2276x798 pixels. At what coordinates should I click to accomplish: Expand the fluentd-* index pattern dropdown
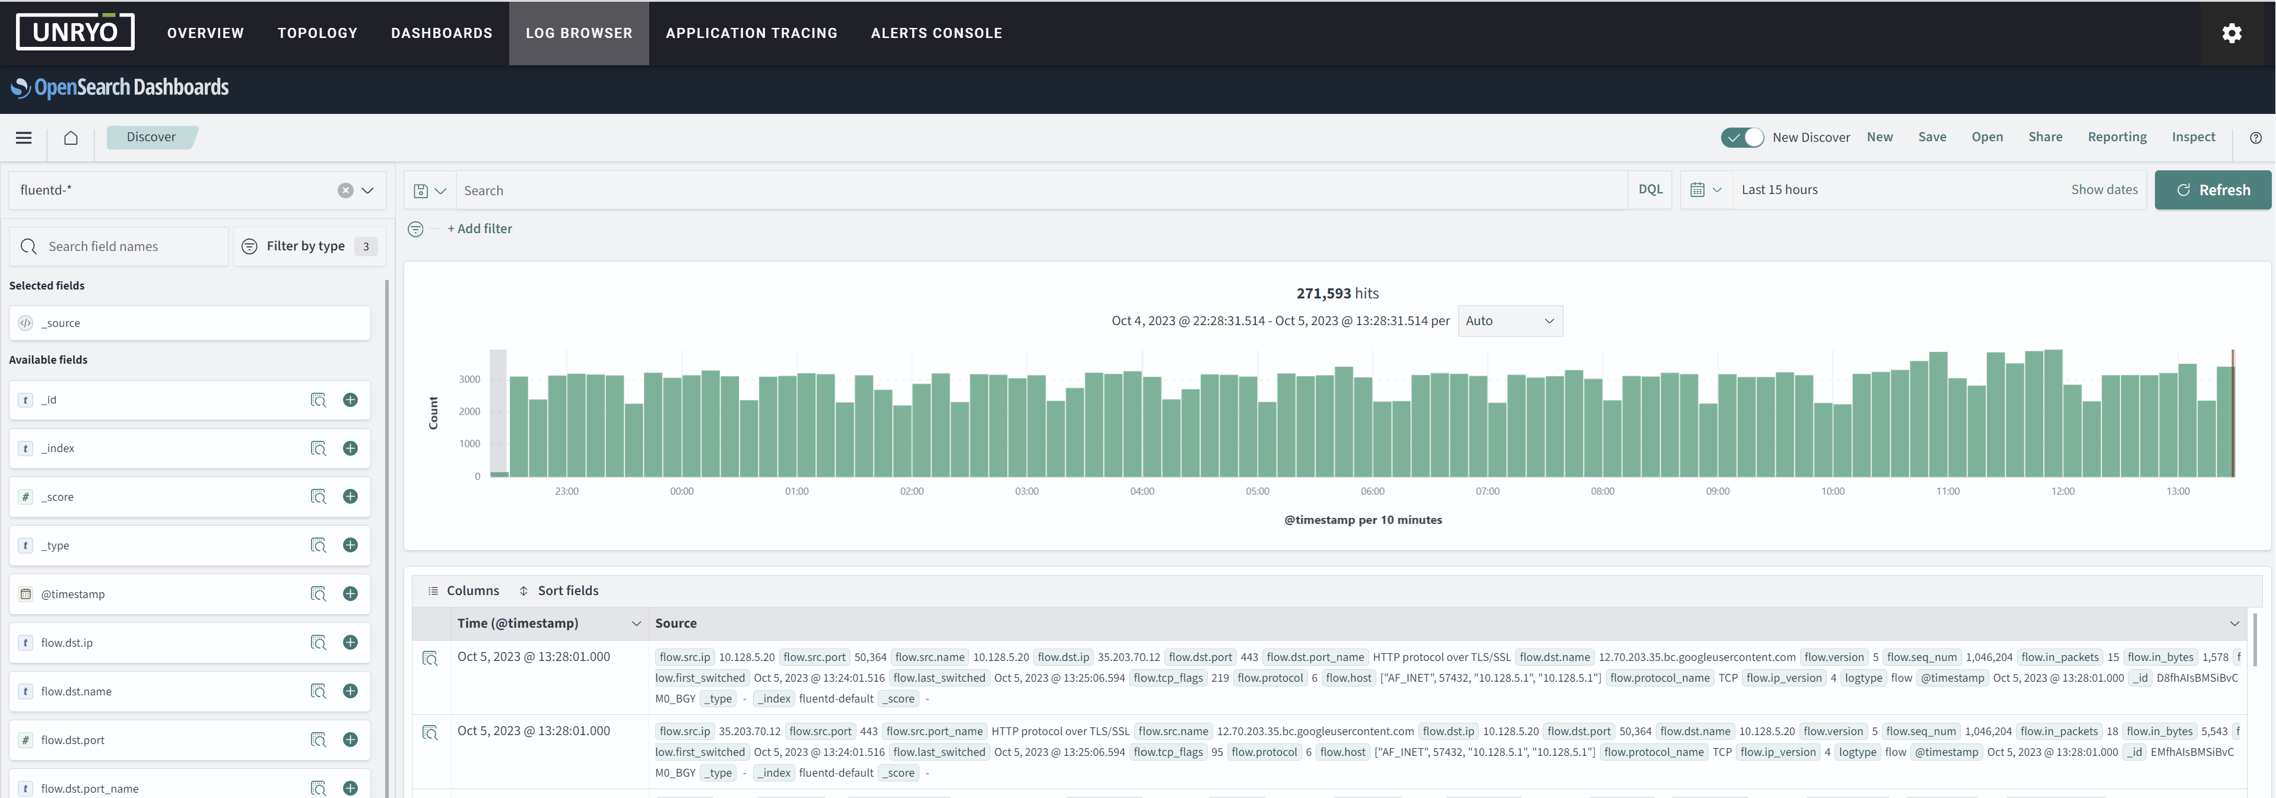pyautogui.click(x=367, y=190)
